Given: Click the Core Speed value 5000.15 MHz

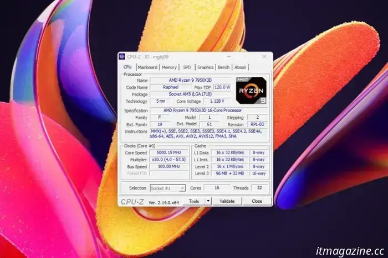Looking at the screenshot, I should coord(169,152).
